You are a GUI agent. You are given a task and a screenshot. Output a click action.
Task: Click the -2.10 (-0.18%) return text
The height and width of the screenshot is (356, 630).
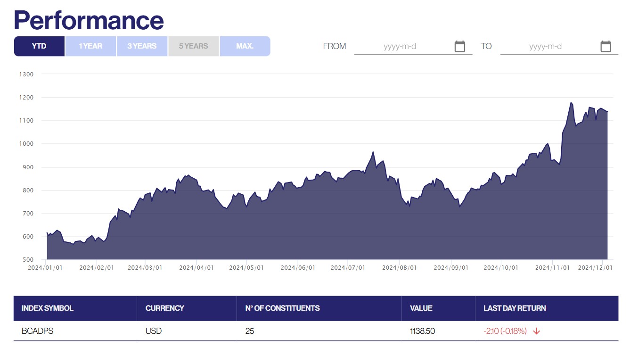pos(505,331)
